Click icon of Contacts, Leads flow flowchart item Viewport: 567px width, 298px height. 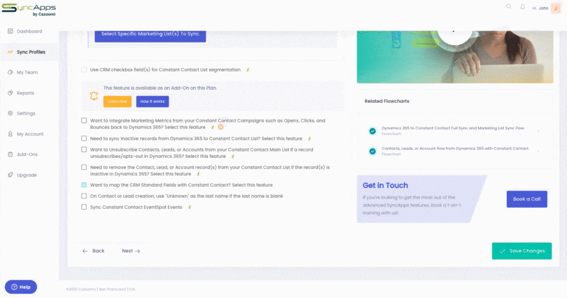pyautogui.click(x=373, y=151)
